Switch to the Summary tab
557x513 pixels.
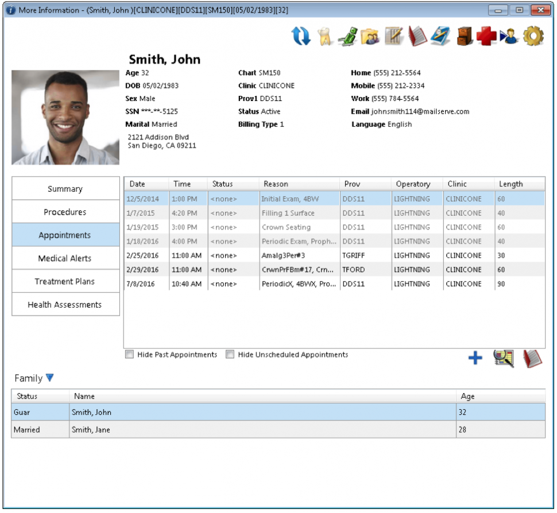tap(65, 188)
